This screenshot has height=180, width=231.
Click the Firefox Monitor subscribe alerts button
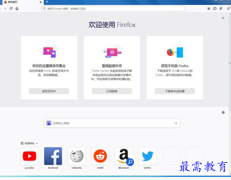[x=112, y=91]
